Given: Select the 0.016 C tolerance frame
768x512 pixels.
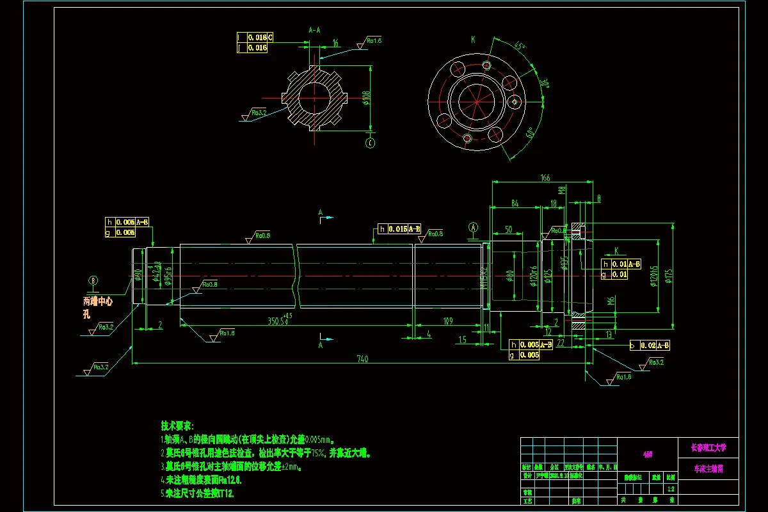Looking at the screenshot, I should point(255,38).
